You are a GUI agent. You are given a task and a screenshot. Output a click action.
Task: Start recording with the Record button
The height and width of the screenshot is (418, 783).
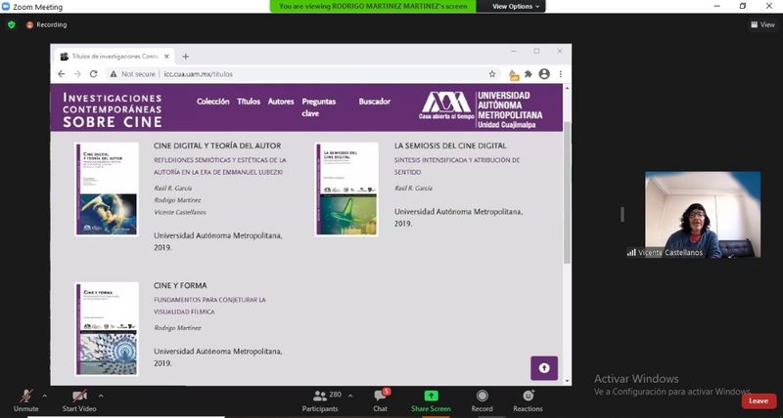pos(482,401)
